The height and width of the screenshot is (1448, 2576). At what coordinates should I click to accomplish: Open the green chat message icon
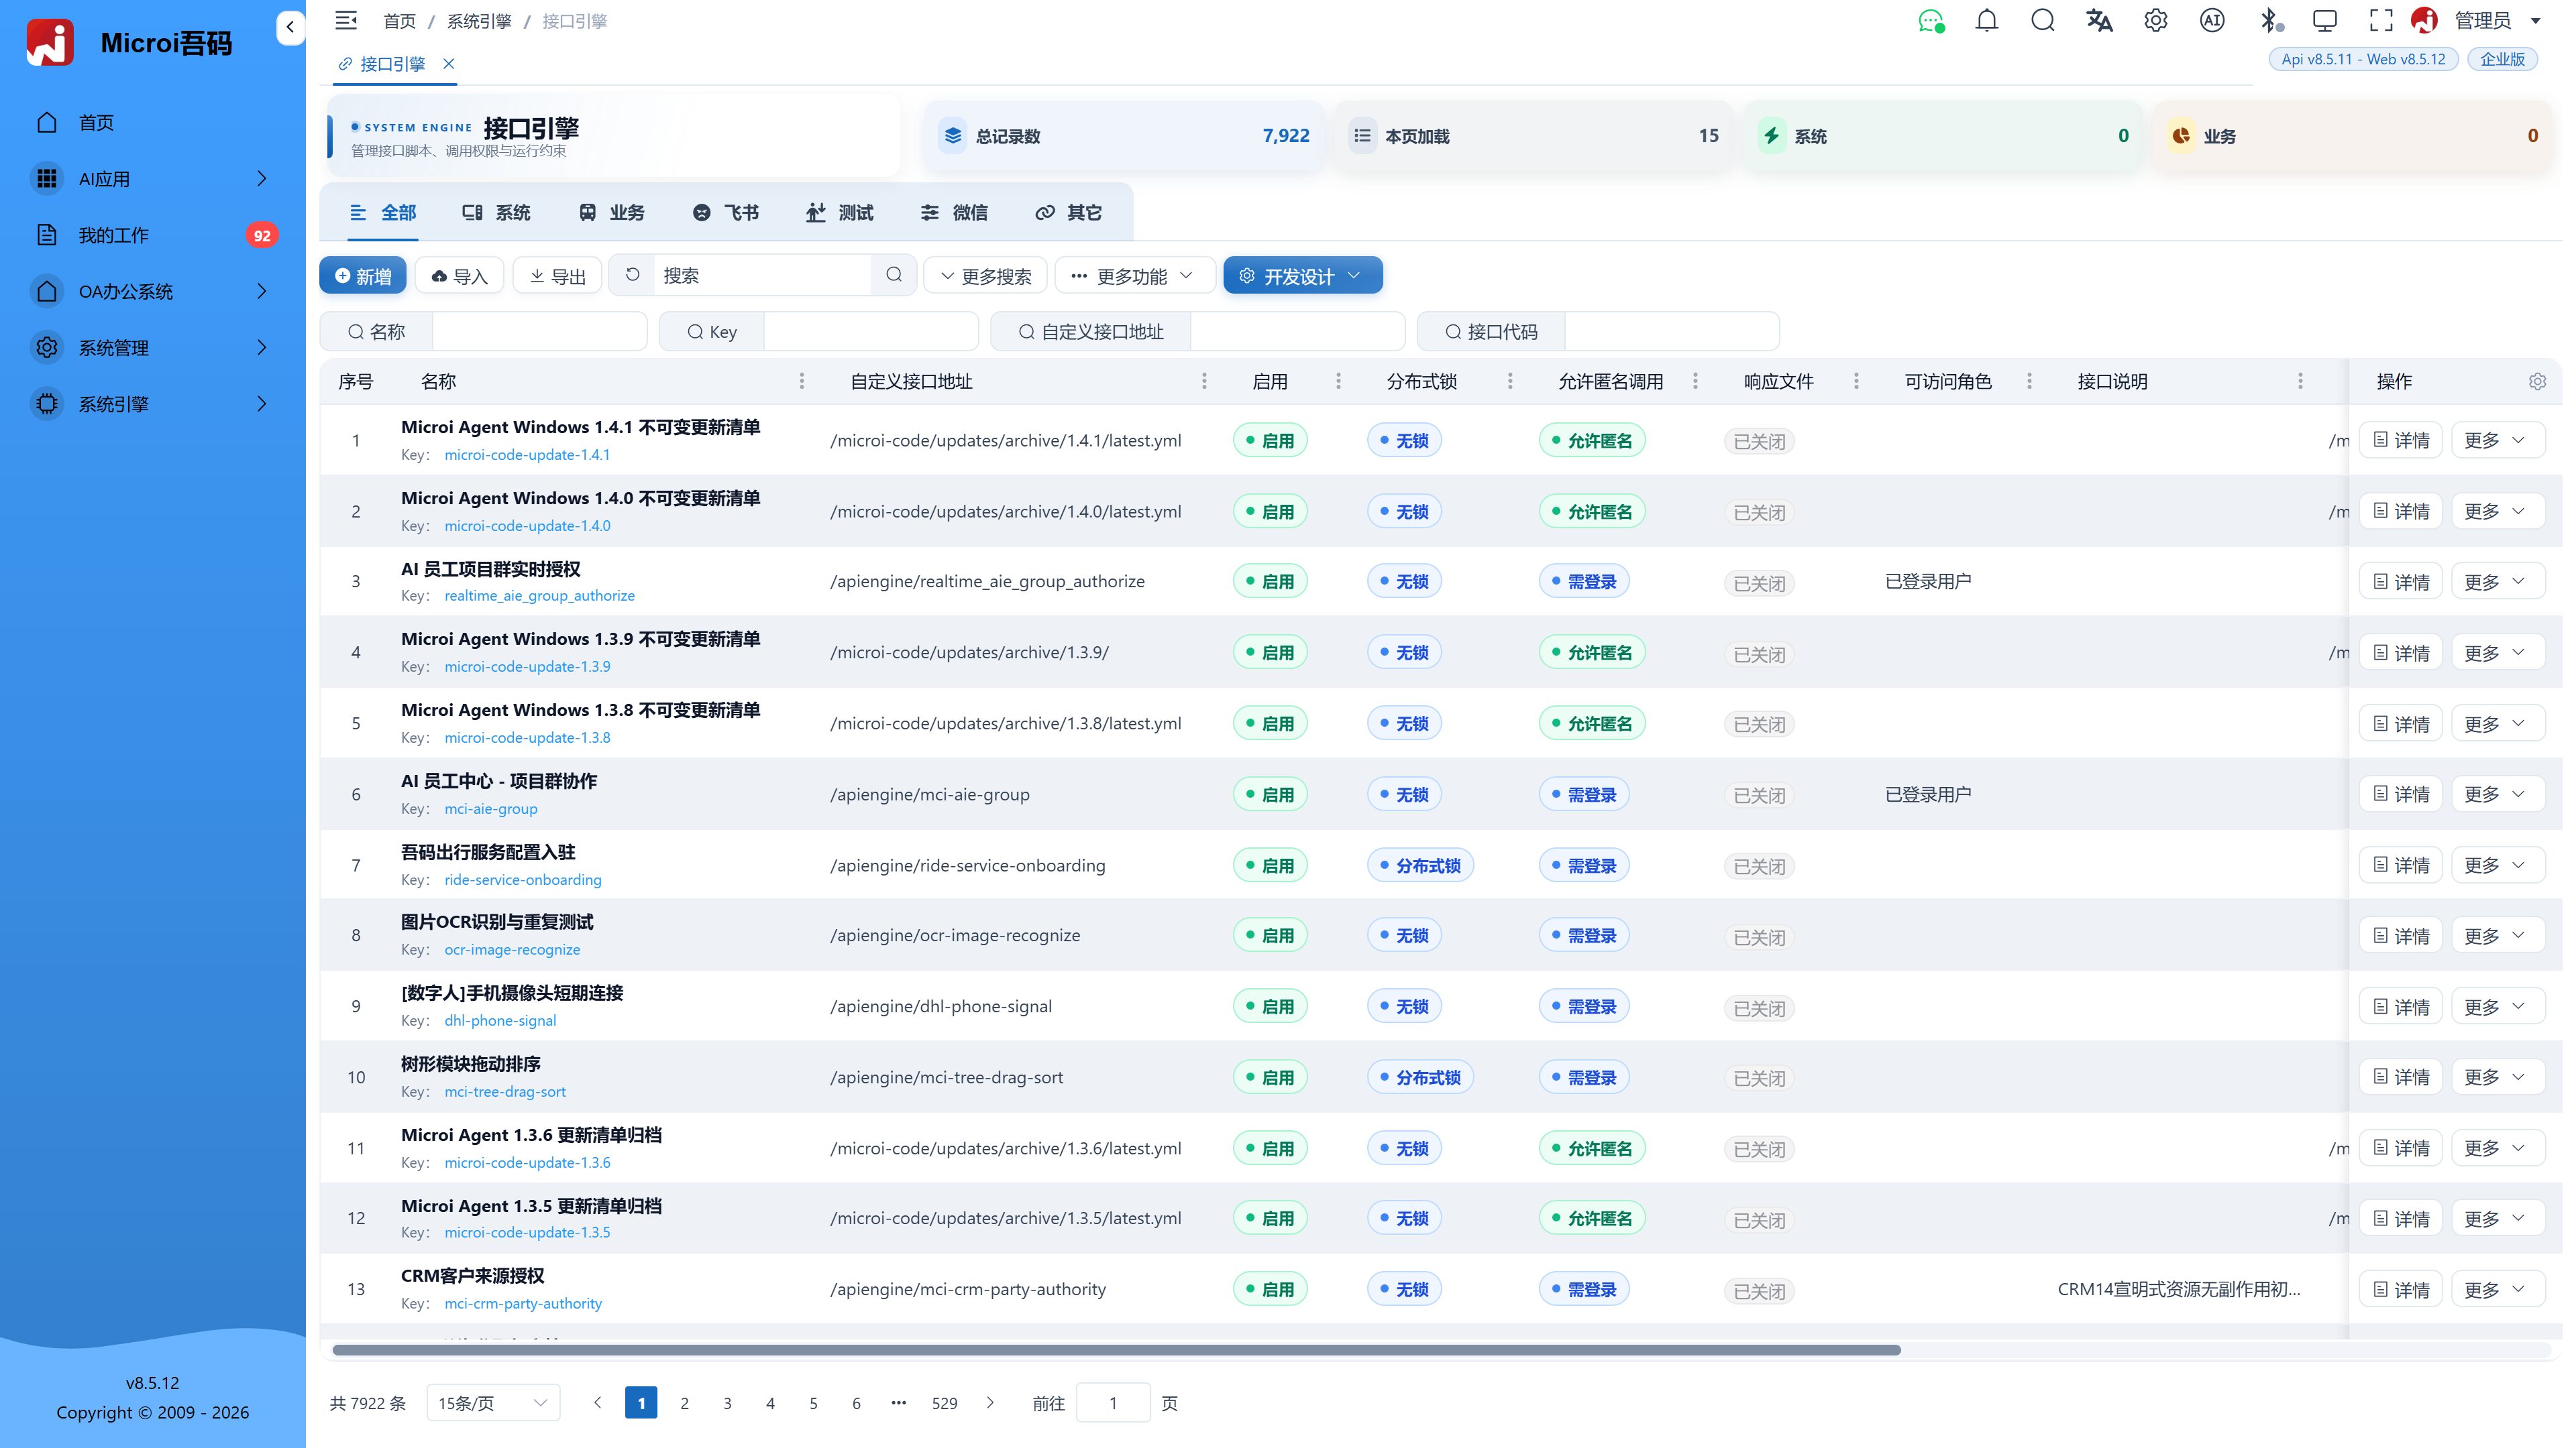[x=1931, y=21]
